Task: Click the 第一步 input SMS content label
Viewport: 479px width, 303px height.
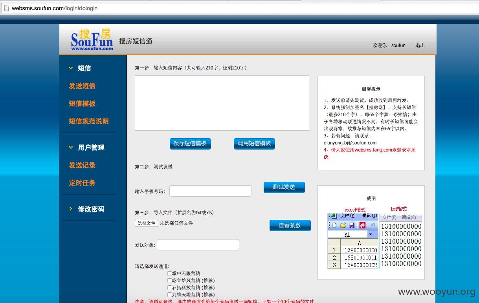Action: click(191, 68)
